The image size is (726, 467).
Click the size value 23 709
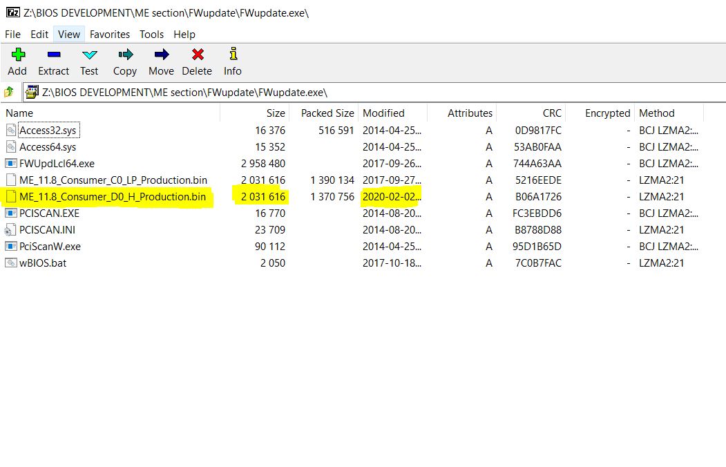pos(270,230)
